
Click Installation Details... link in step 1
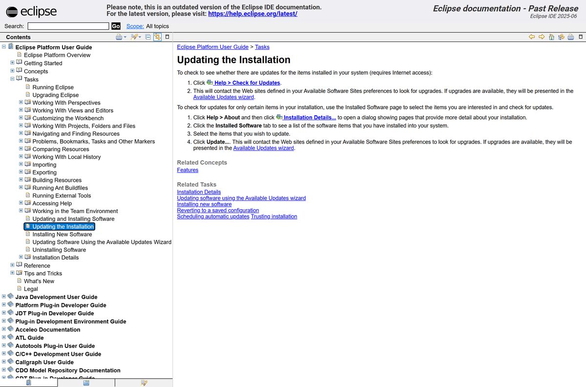click(310, 117)
